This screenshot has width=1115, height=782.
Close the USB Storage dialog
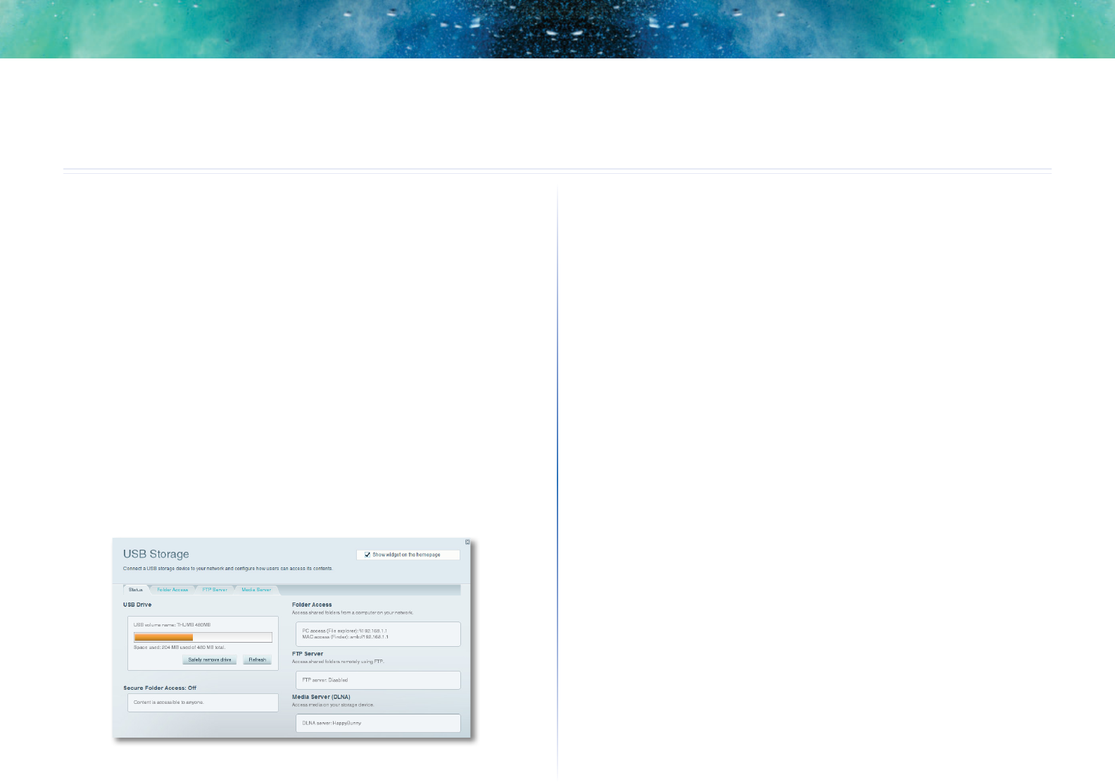tap(467, 542)
